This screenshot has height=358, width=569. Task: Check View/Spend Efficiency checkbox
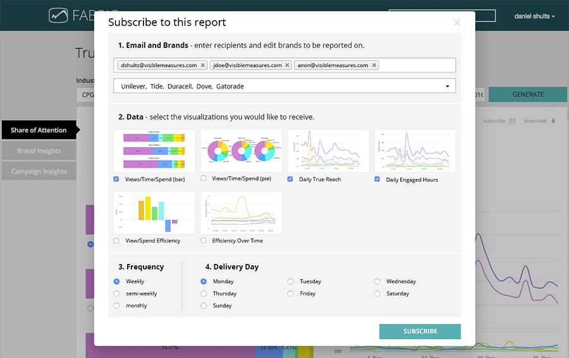tap(116, 241)
